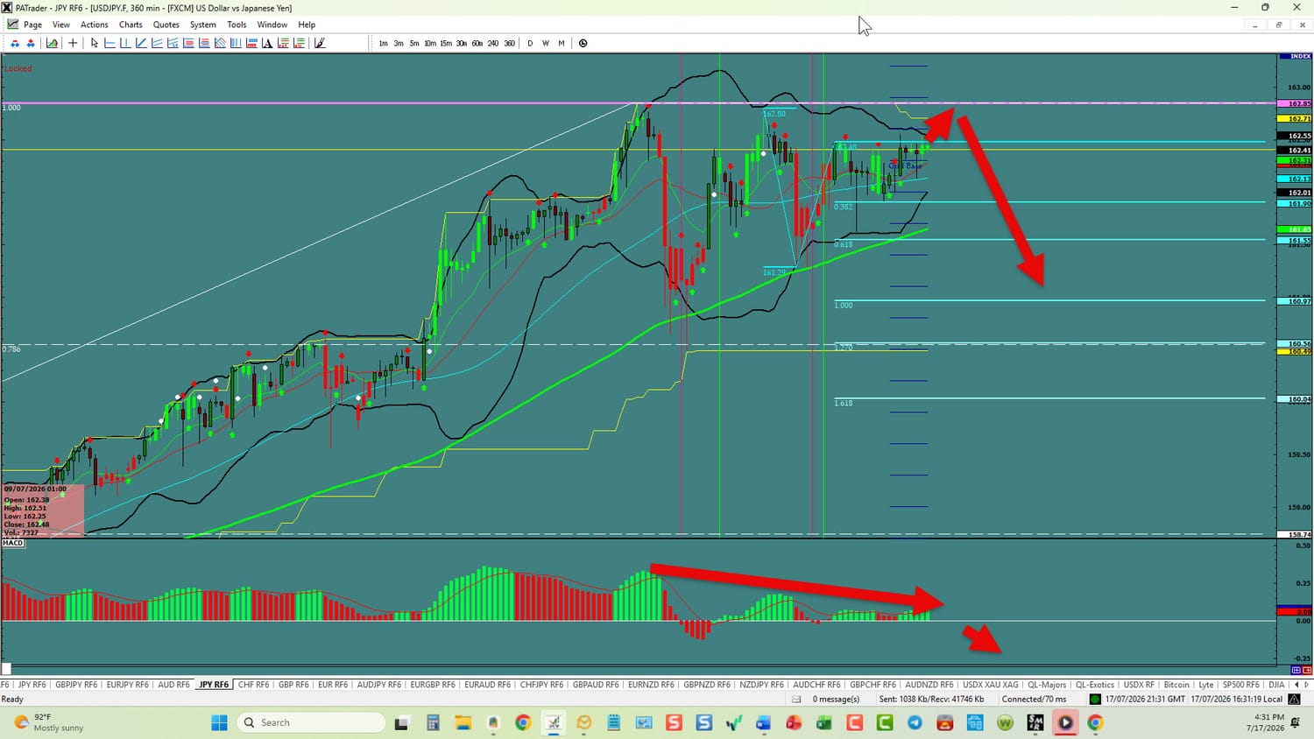Open the Actions menu

pos(95,25)
